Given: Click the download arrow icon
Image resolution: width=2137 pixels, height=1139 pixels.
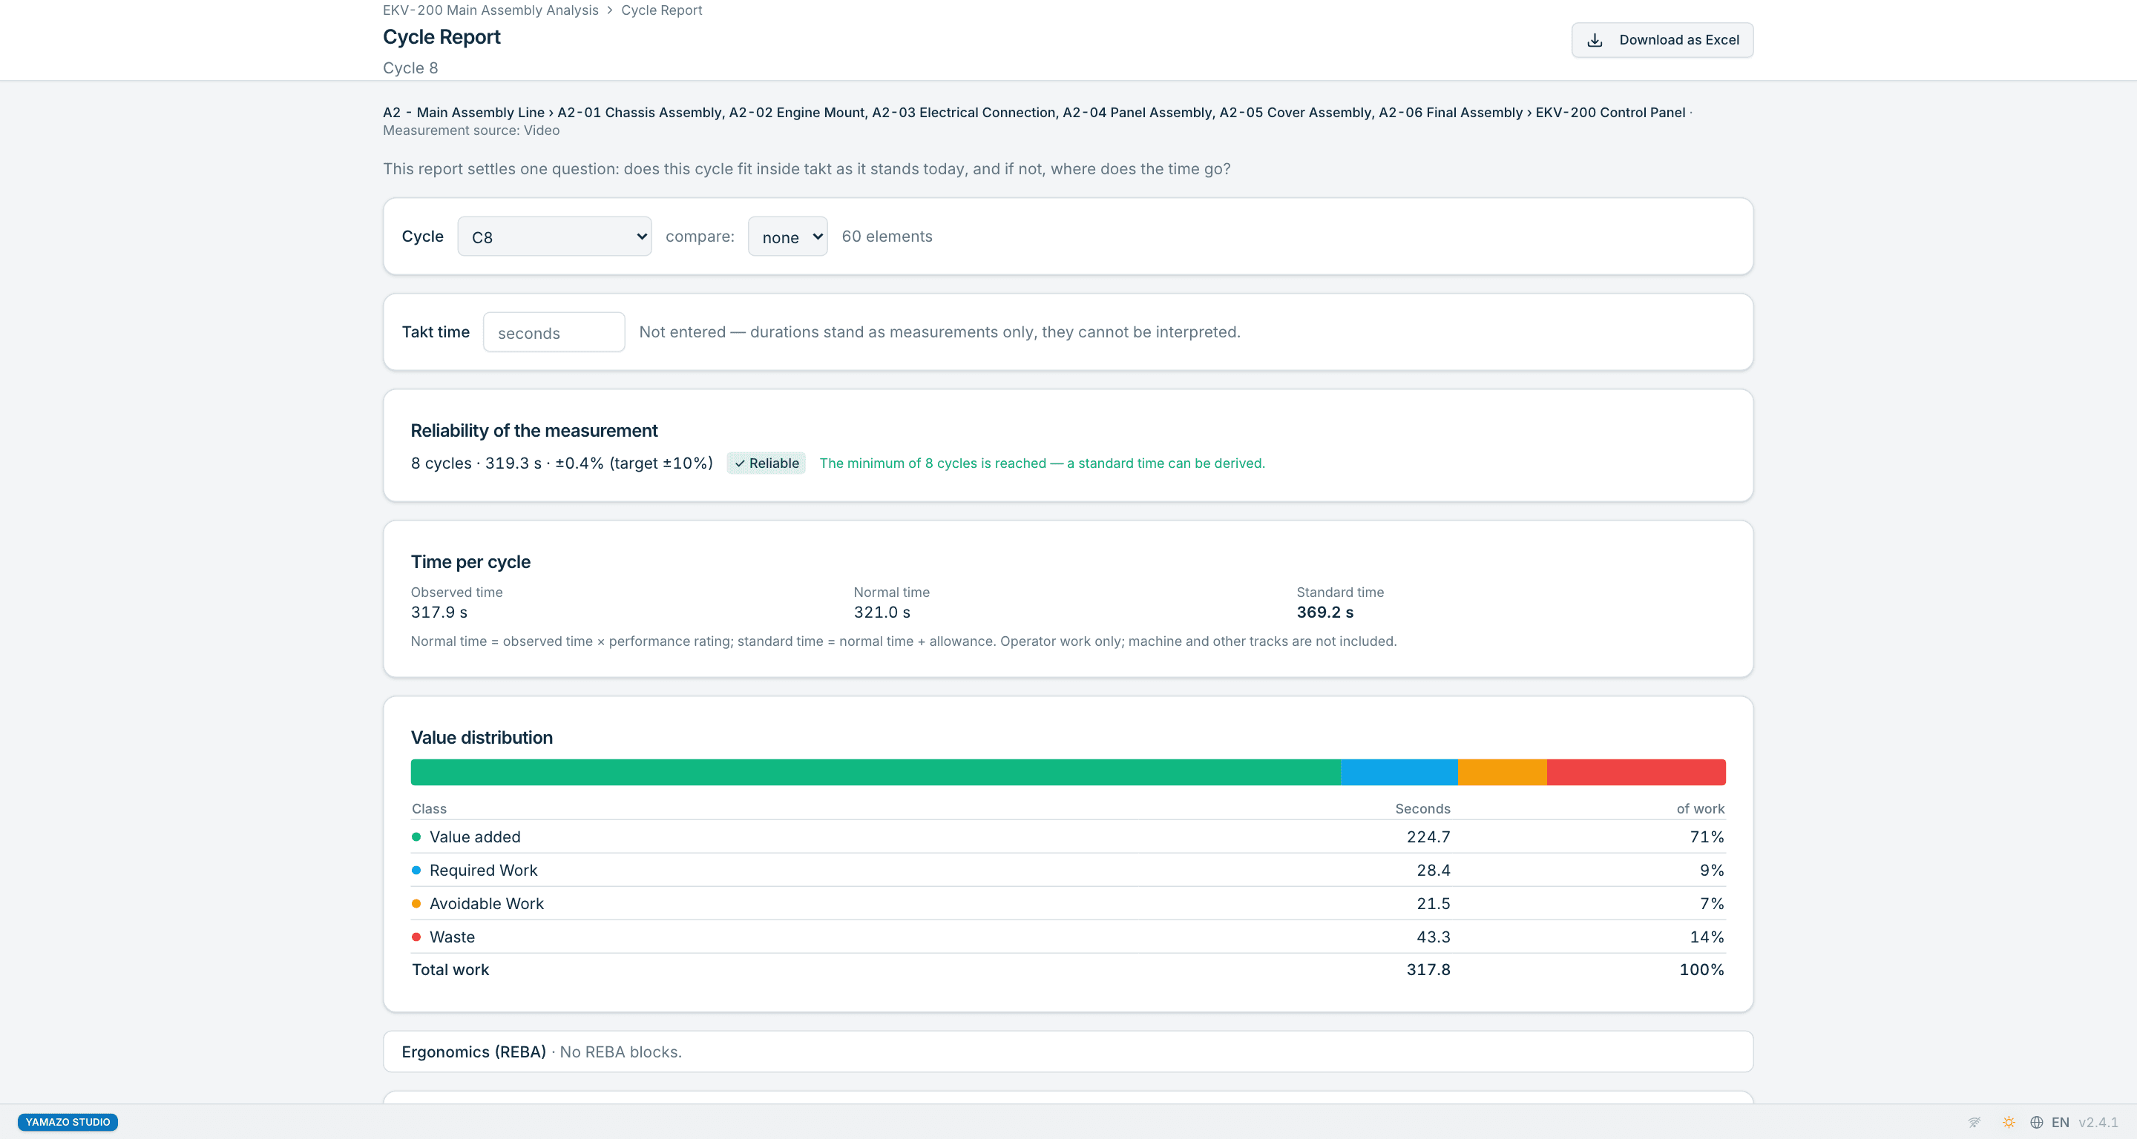Looking at the screenshot, I should (x=1595, y=40).
